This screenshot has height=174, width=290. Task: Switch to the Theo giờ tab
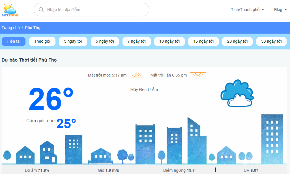tap(42, 42)
